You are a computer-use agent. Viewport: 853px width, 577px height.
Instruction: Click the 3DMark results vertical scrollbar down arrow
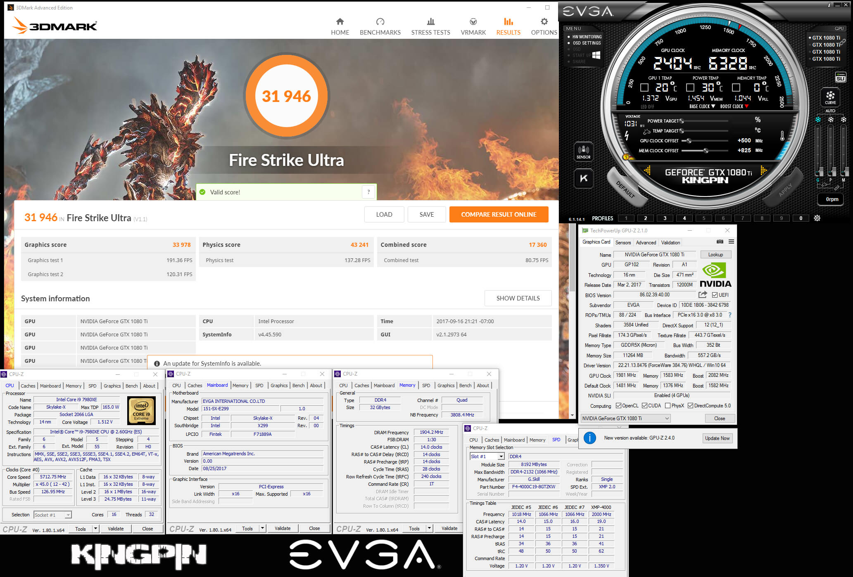[x=572, y=415]
